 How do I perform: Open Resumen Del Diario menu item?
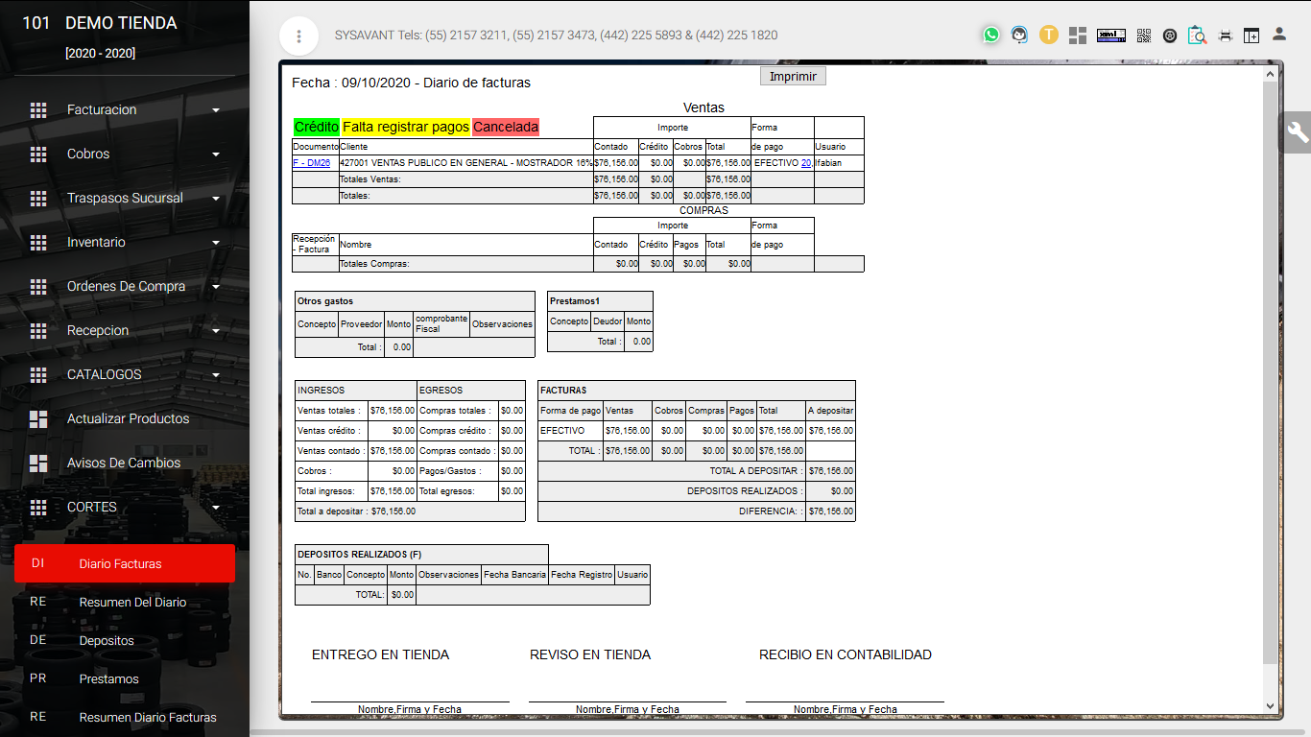[125, 602]
